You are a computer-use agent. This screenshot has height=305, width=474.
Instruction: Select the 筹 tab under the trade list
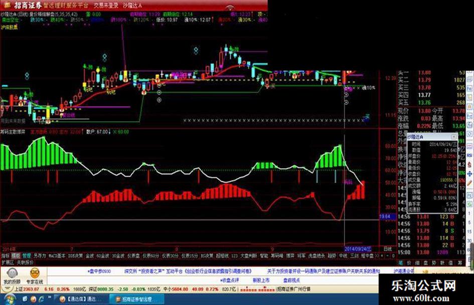coord(459,263)
